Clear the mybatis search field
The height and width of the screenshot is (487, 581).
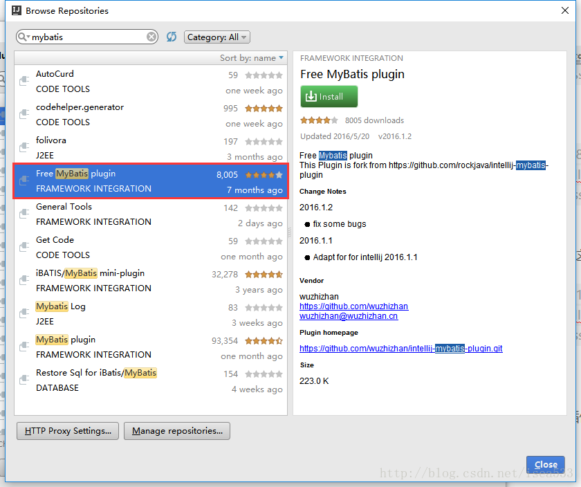point(151,37)
